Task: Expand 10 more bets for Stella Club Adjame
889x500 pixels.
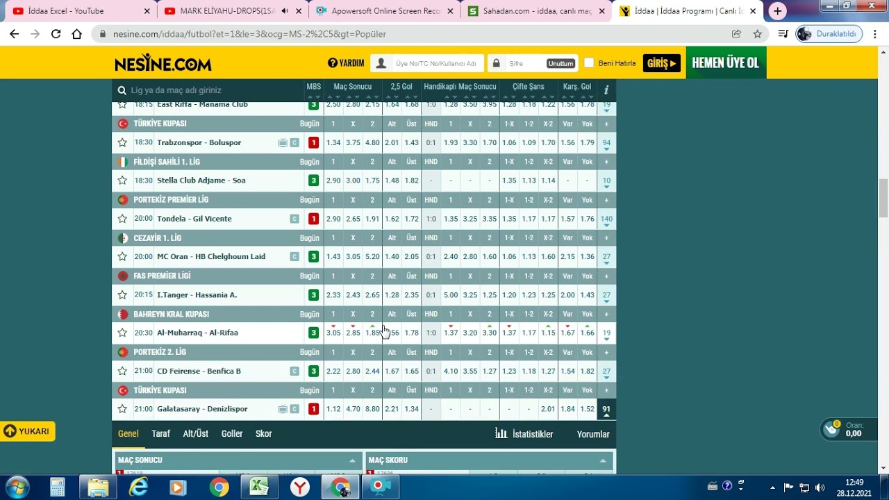Action: pos(606,181)
